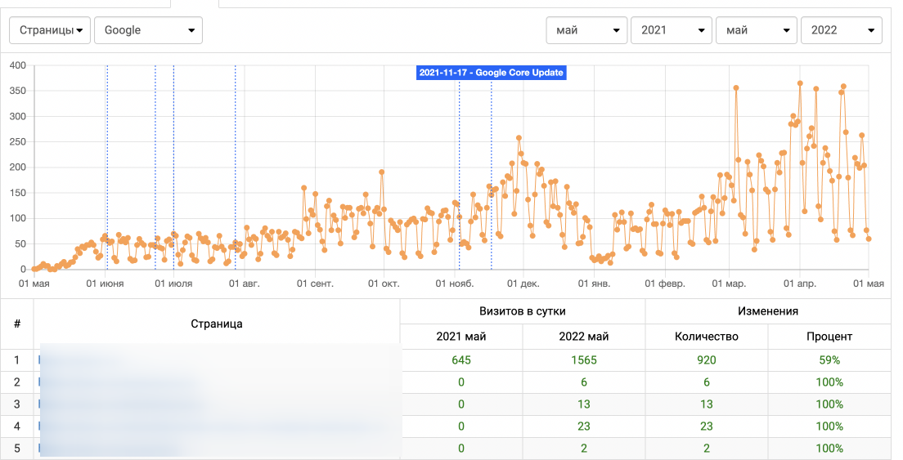Sort by the Процент column
The height and width of the screenshot is (460, 903).
(x=829, y=337)
